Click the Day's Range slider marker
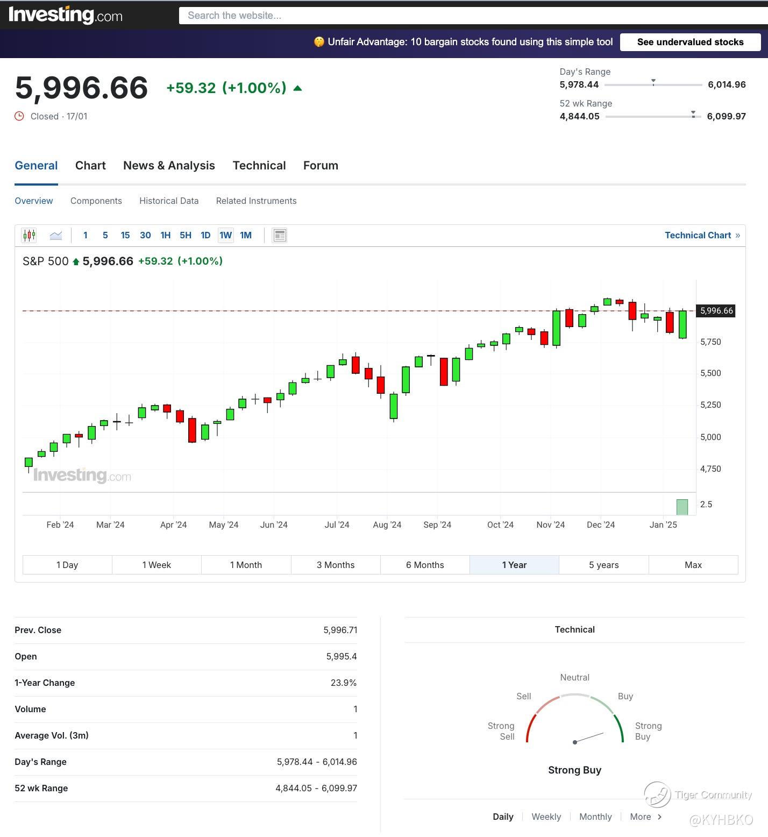Screen dimensions: 768x837 (653, 82)
